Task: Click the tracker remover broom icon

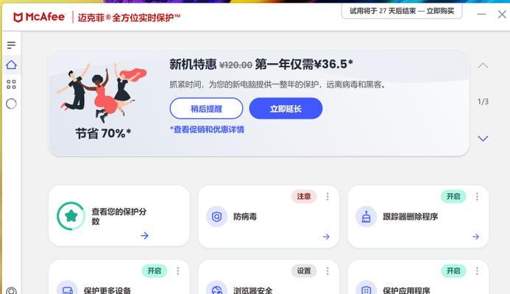Action: coord(366,216)
